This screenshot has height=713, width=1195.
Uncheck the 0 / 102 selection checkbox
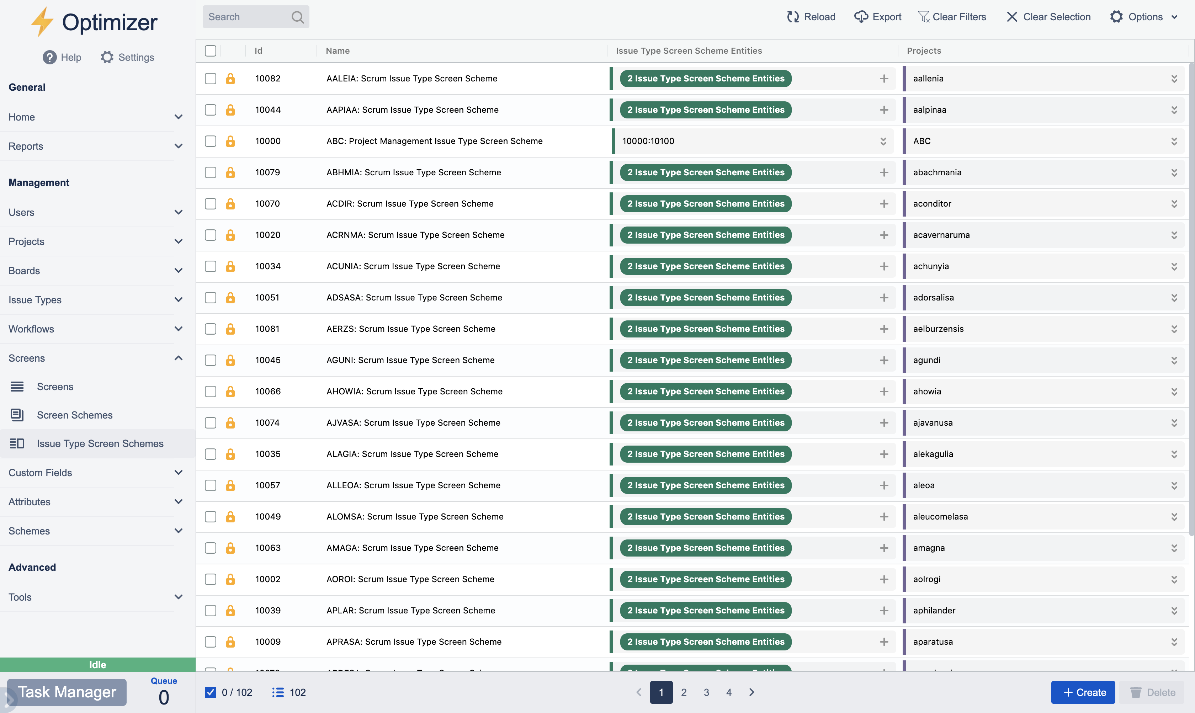point(211,692)
